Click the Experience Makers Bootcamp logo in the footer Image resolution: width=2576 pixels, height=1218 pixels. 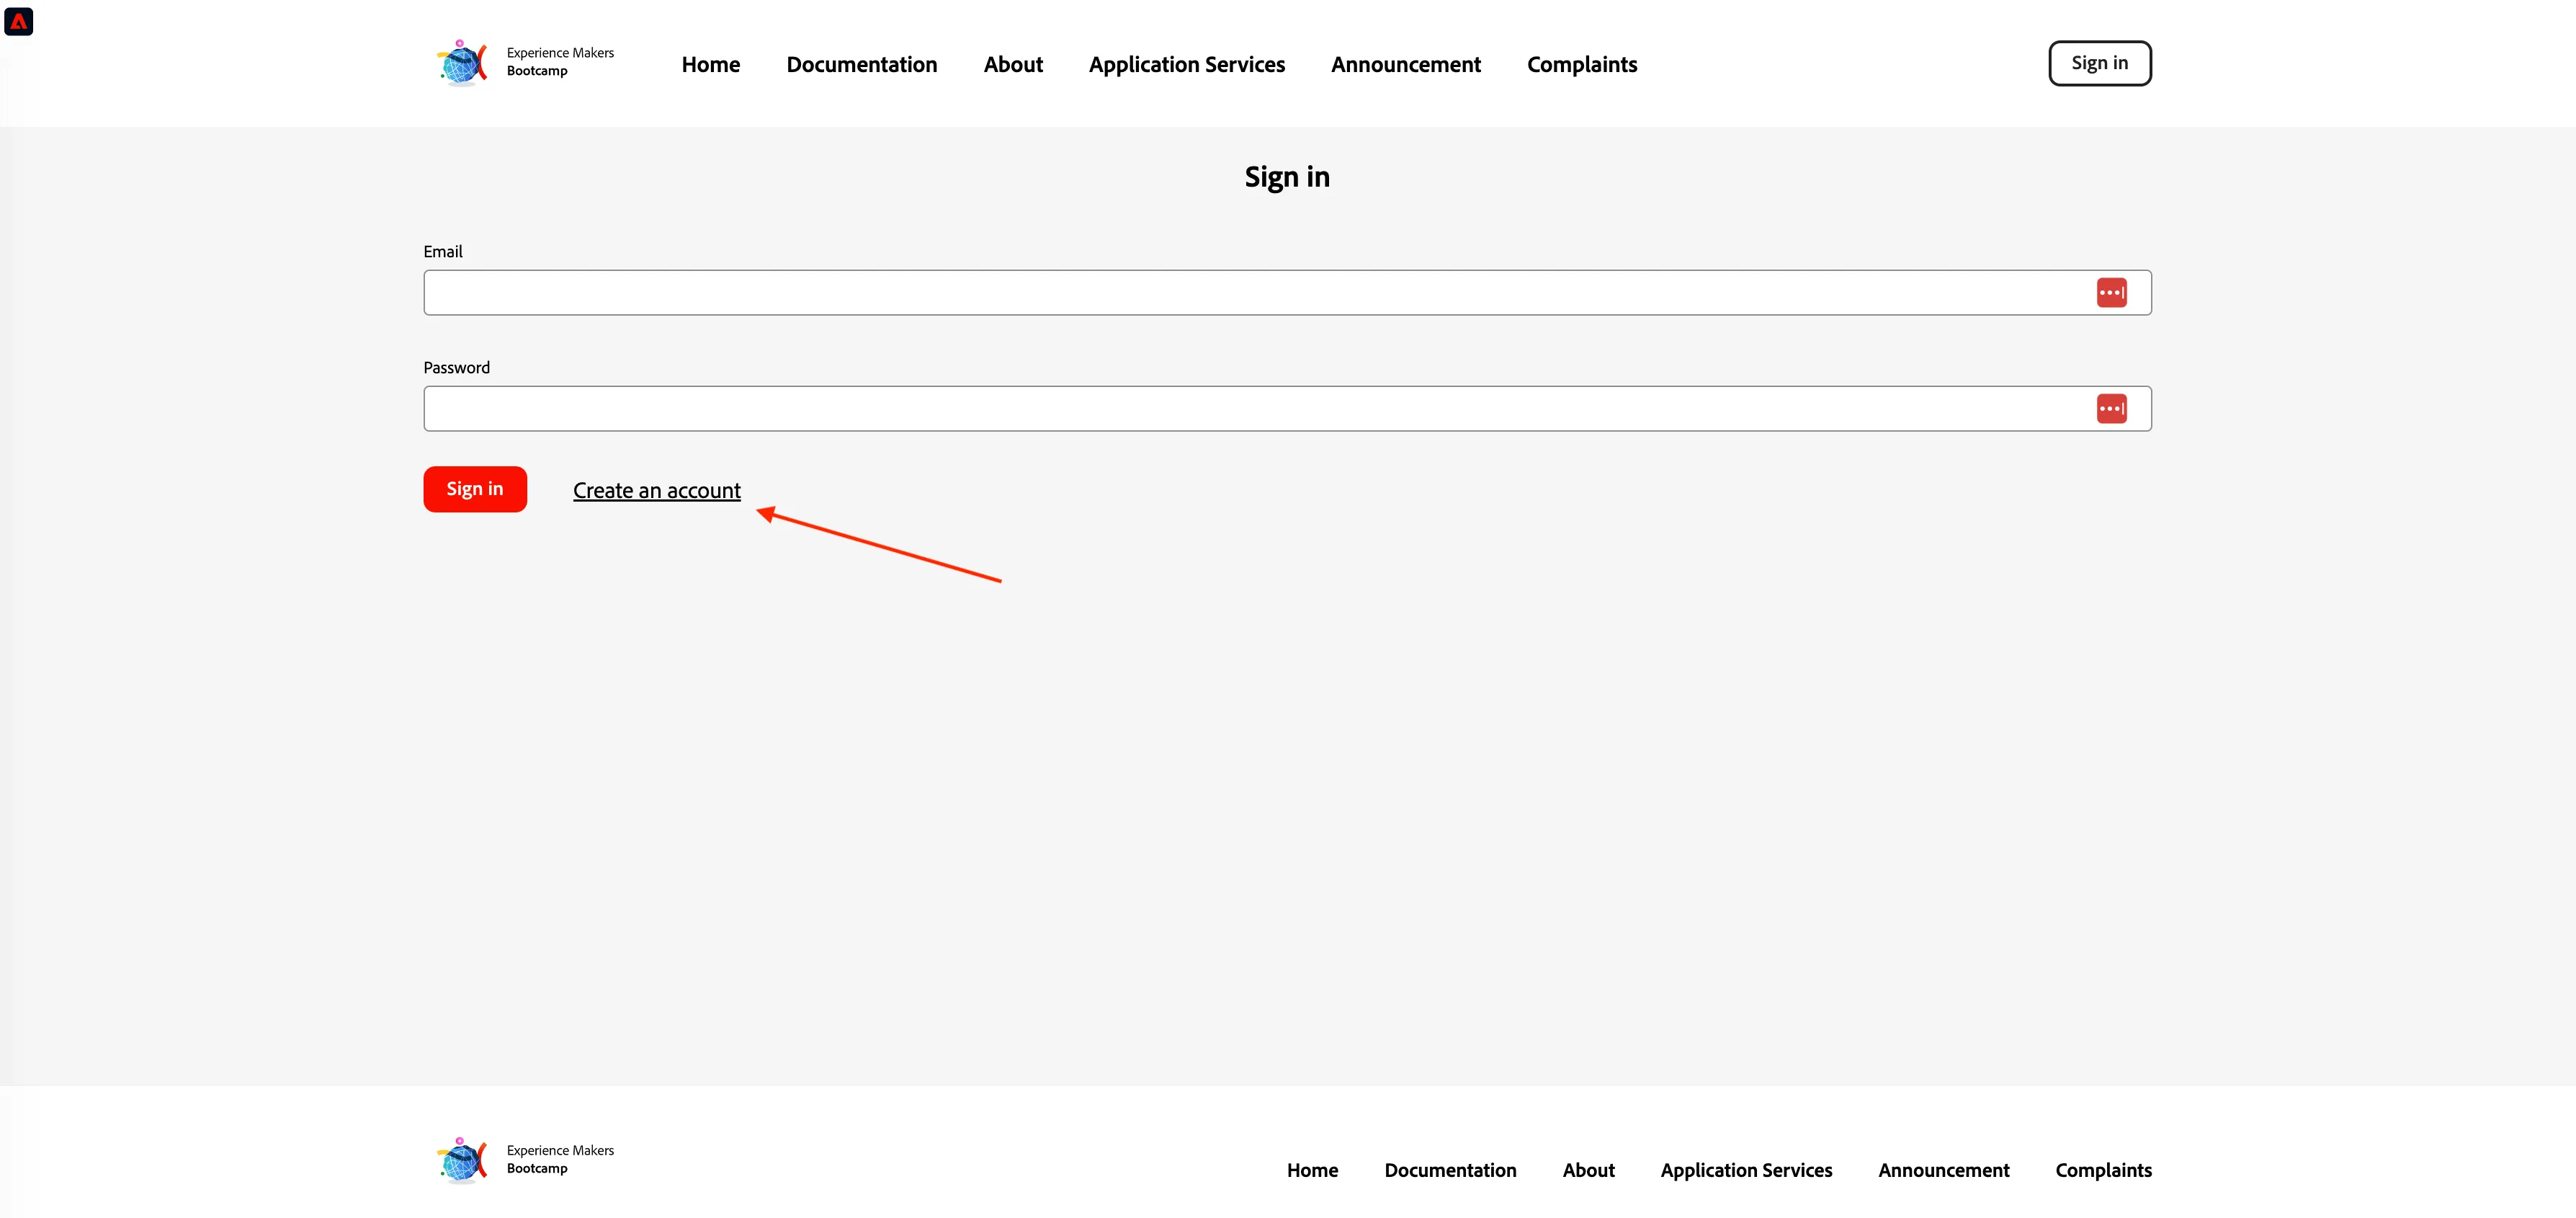(462, 1160)
